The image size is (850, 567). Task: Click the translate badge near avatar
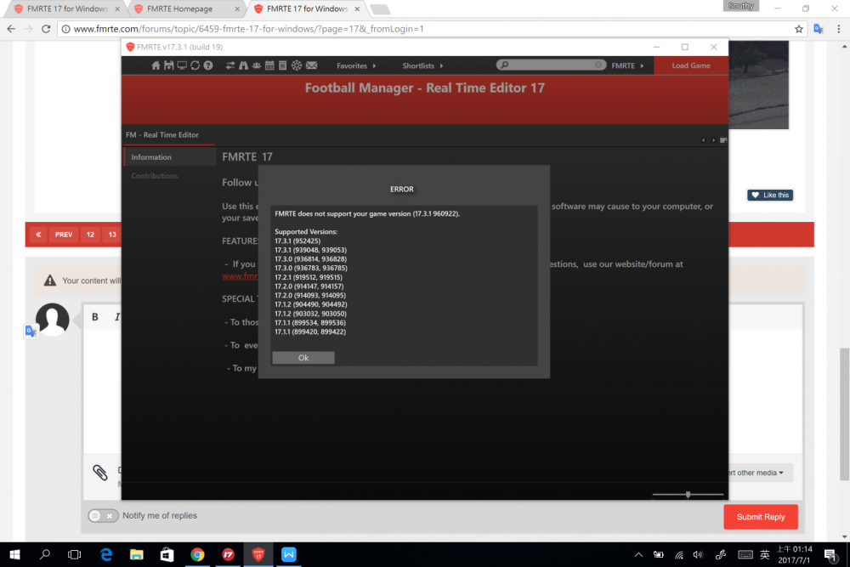[x=31, y=331]
